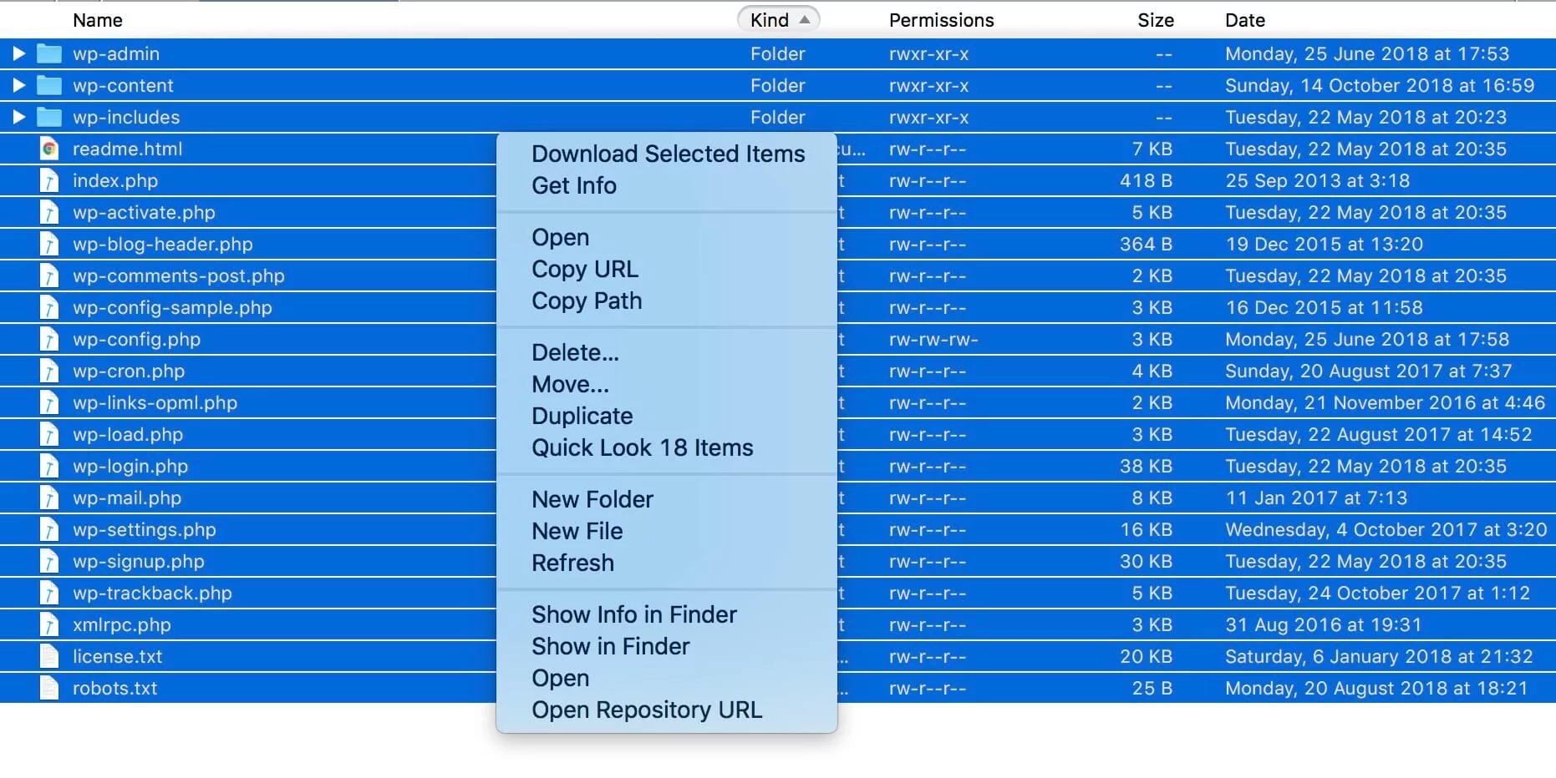Click the license.txt file name
The image size is (1556, 778).
pyautogui.click(x=118, y=657)
